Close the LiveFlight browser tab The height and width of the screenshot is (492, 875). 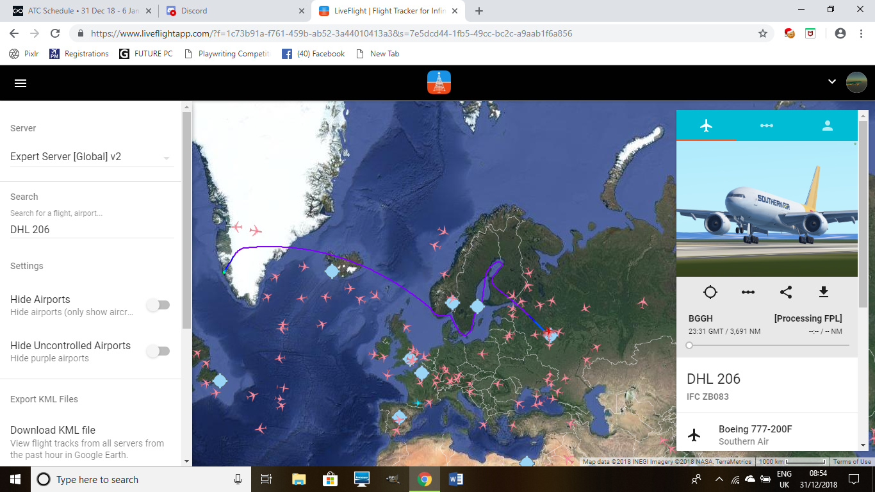click(455, 11)
